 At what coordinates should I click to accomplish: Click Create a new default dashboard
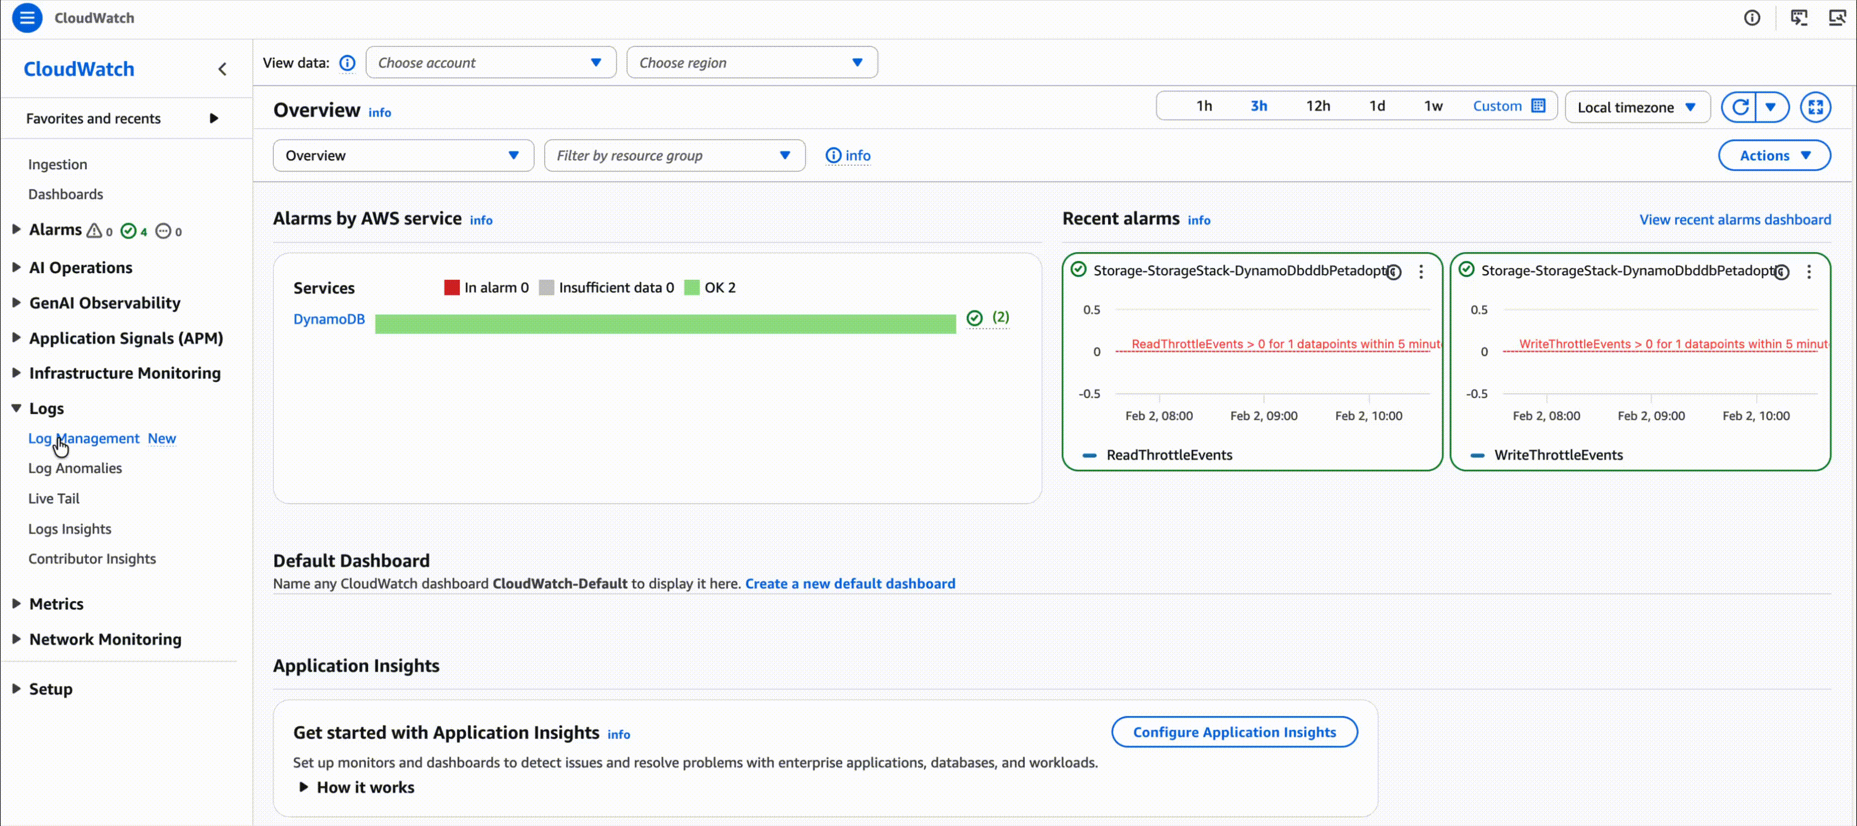click(850, 584)
